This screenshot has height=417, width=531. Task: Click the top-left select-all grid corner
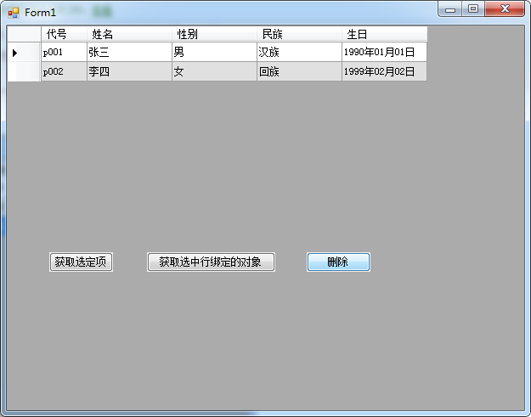[x=24, y=34]
